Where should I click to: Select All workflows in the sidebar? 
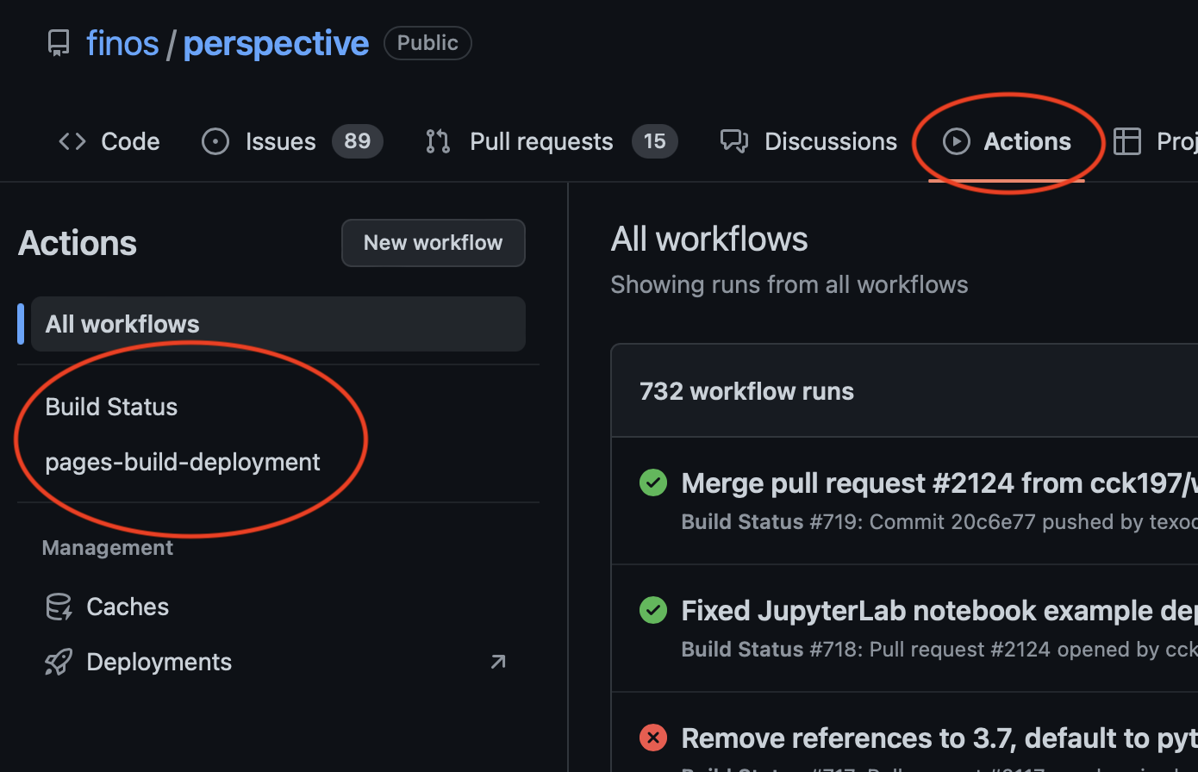point(278,324)
